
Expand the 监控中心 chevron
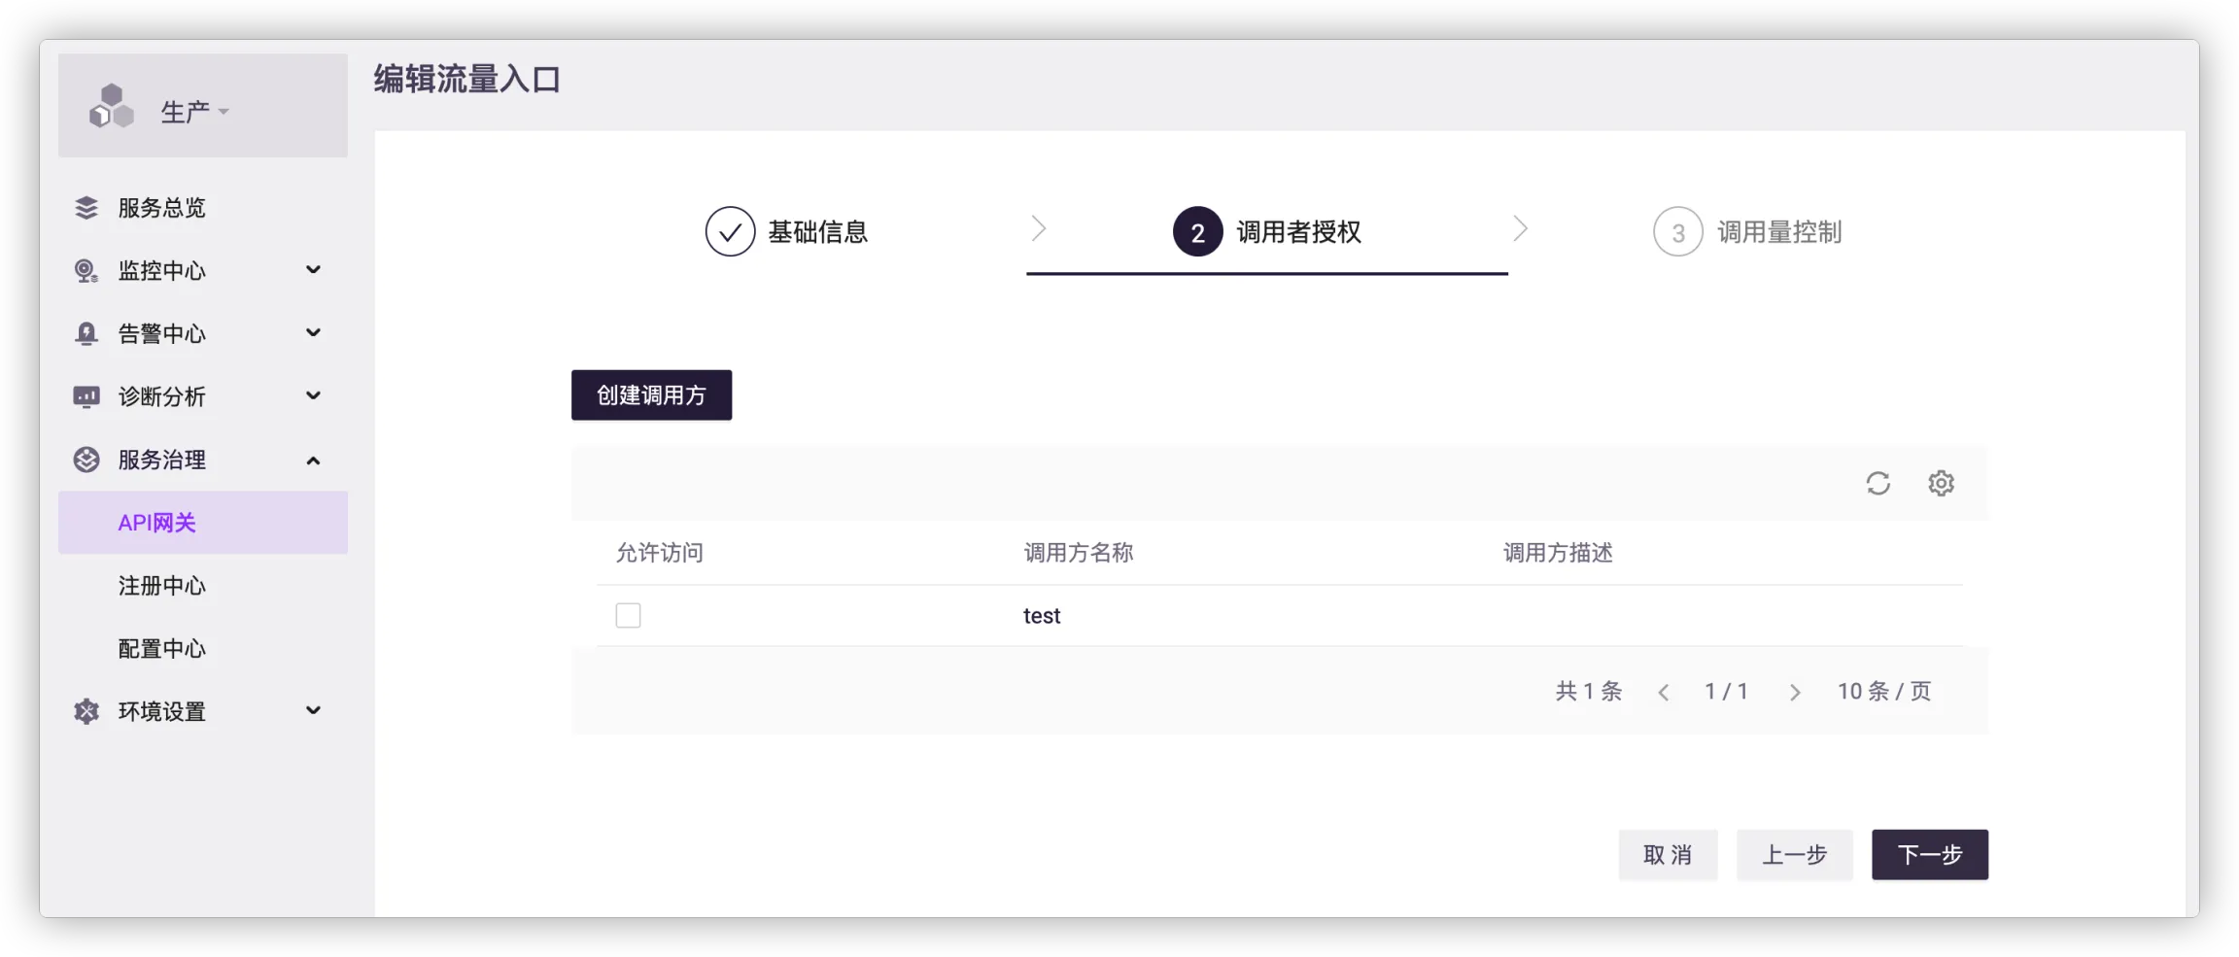[313, 270]
